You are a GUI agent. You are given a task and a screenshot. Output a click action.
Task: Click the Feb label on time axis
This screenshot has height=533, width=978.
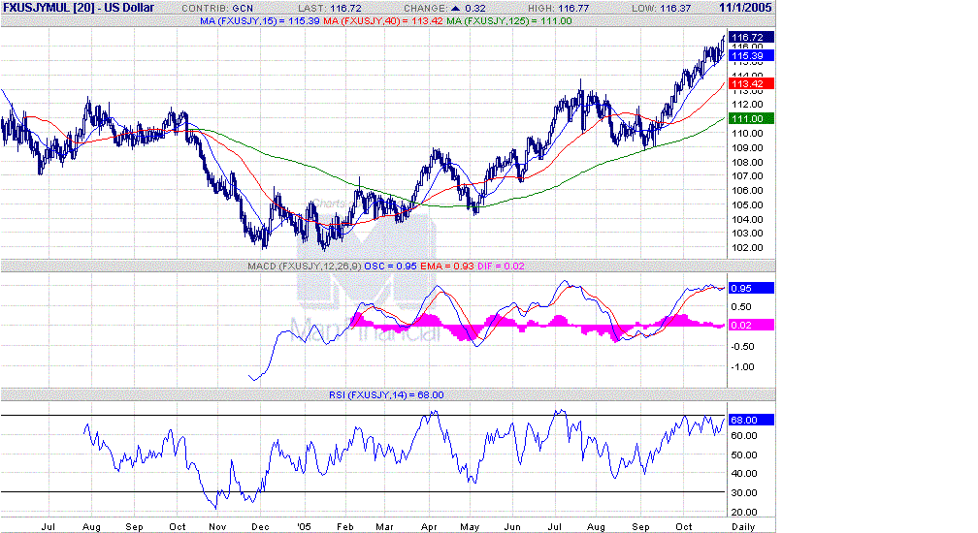(x=345, y=527)
